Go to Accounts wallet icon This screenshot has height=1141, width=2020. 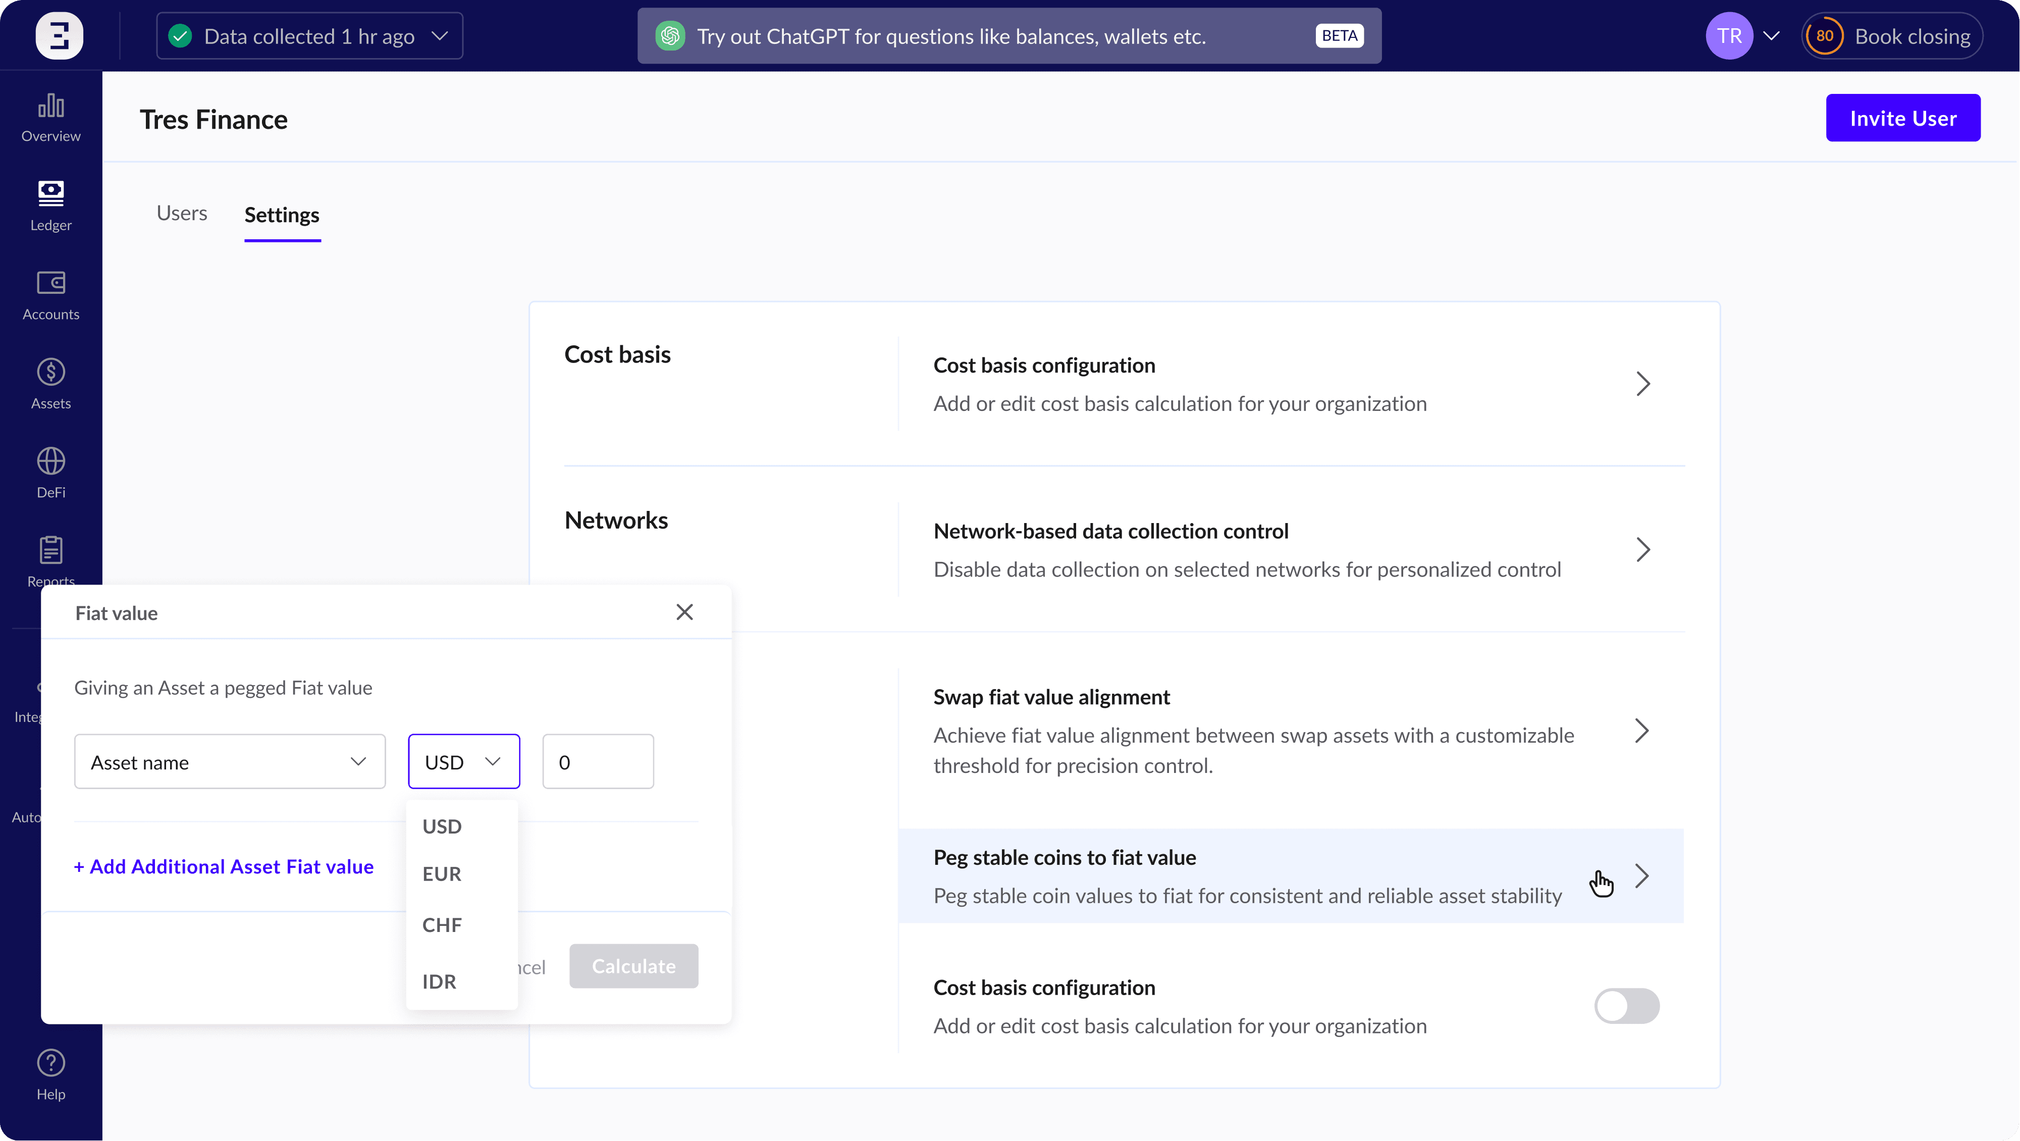click(x=51, y=282)
